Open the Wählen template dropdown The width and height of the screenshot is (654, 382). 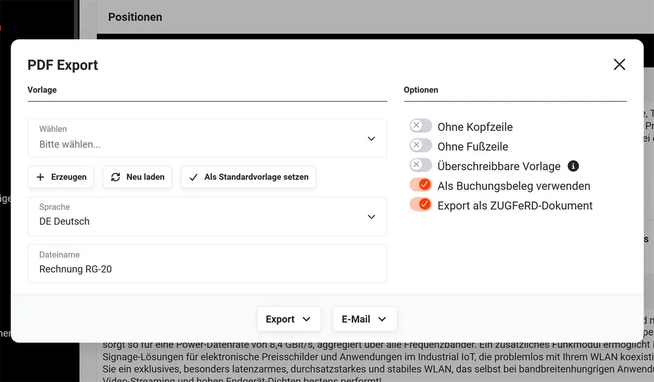click(207, 138)
